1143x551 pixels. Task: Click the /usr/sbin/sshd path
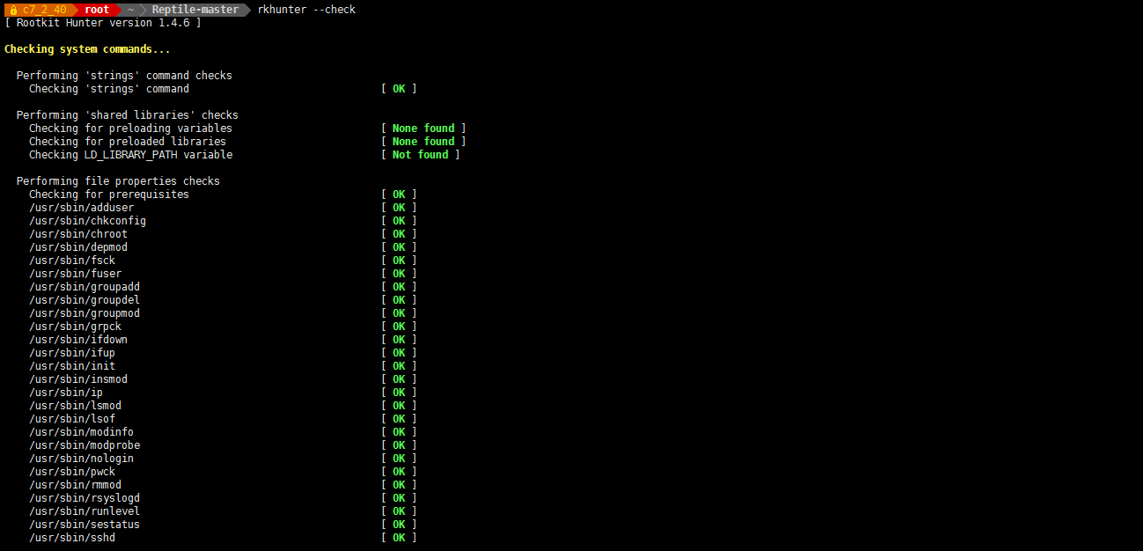(72, 538)
